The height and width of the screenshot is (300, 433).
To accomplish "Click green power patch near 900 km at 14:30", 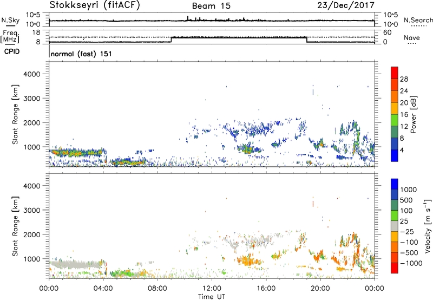I will coord(247,149).
